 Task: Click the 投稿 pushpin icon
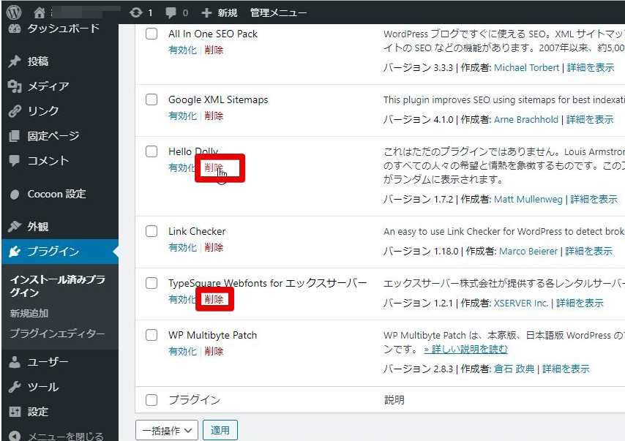(15, 61)
